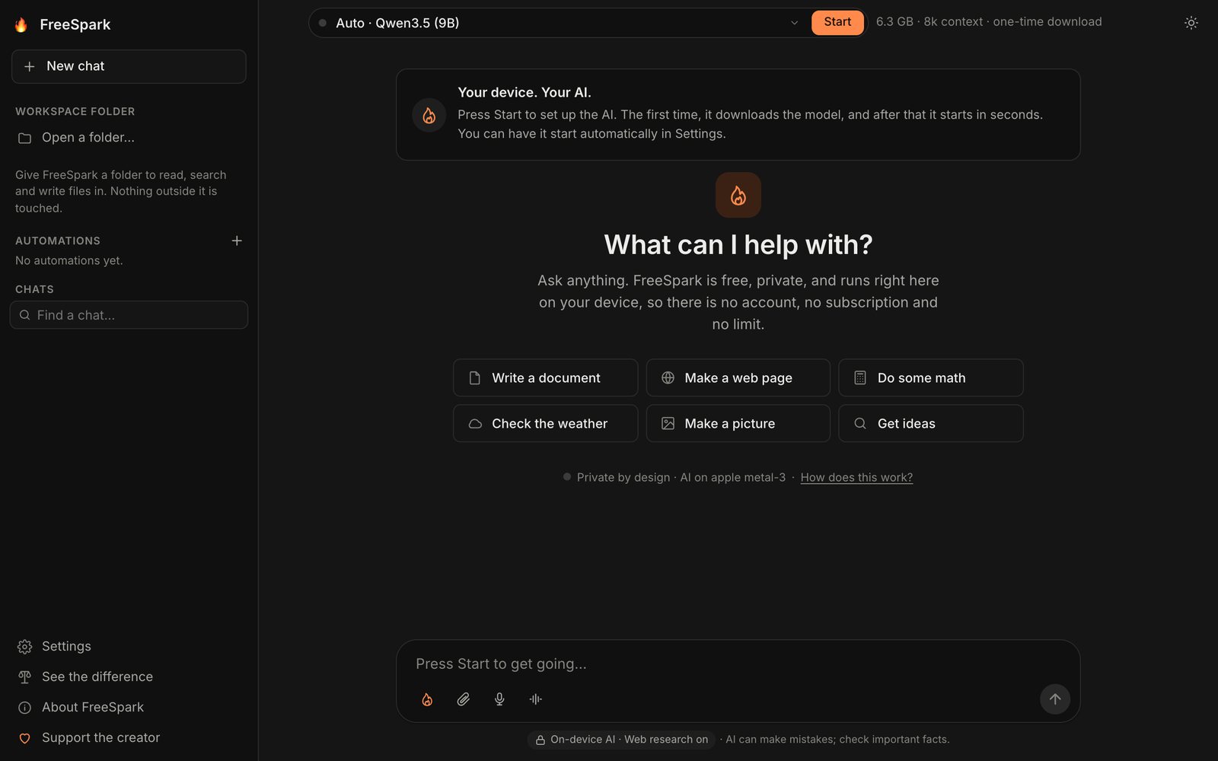Click the No automations yet text

click(x=69, y=260)
